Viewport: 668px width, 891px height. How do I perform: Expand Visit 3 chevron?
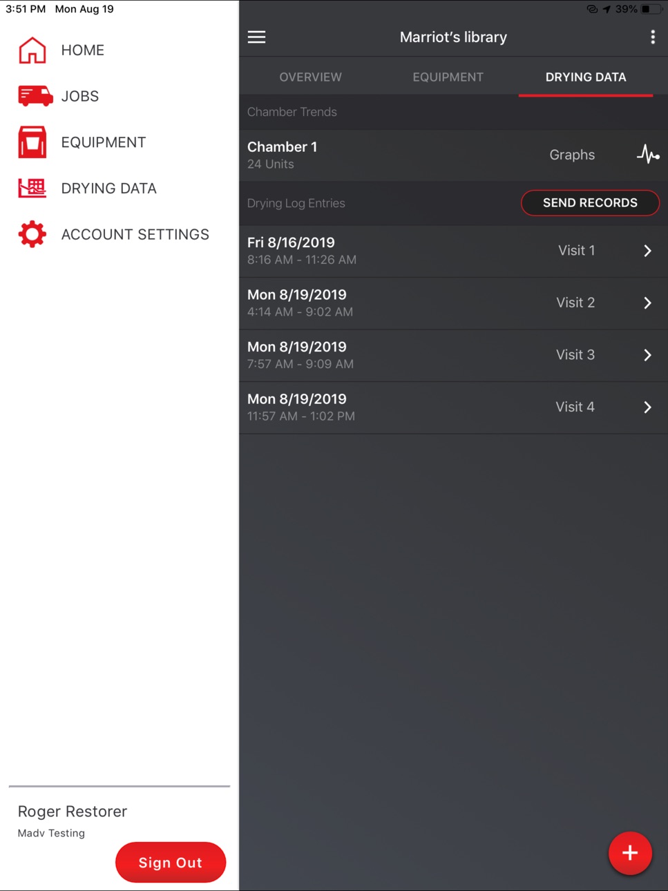647,355
